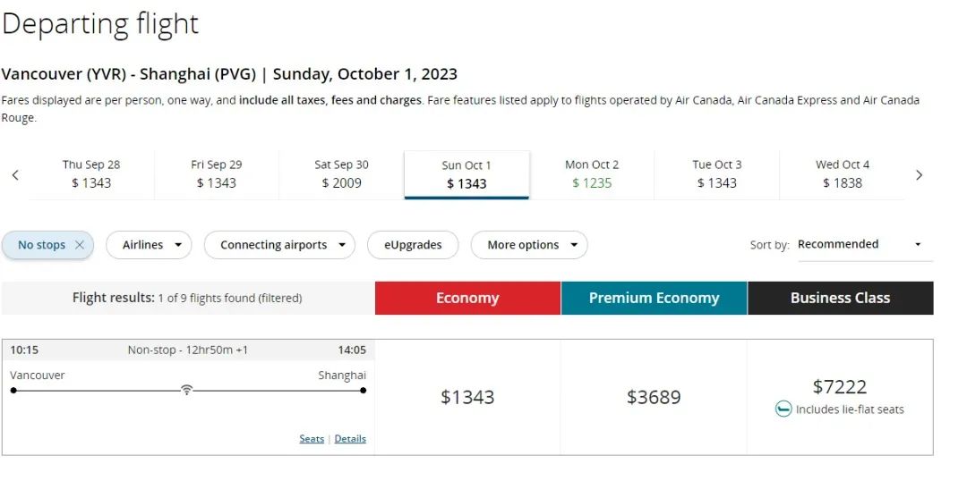
Task: Remove the No stops filter via X
Action: (x=79, y=245)
